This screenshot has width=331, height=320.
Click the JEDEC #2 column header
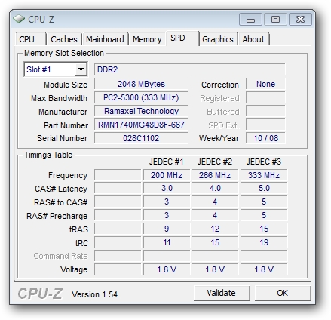[215, 162]
